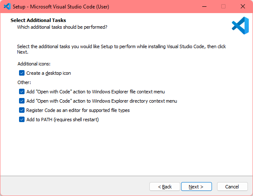Click the Additional icons: label
The image size is (253, 196).
pyautogui.click(x=34, y=64)
